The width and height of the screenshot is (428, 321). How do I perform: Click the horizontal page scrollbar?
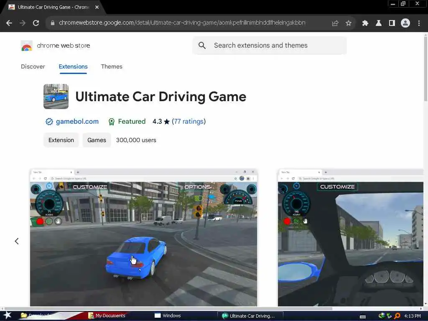(168, 309)
